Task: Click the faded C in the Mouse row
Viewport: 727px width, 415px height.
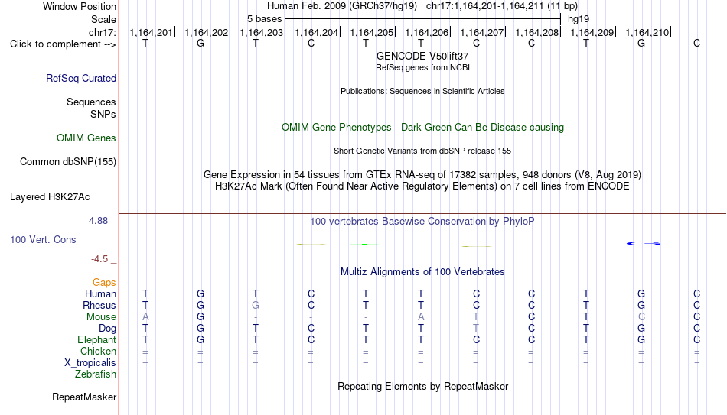Action: click(641, 317)
